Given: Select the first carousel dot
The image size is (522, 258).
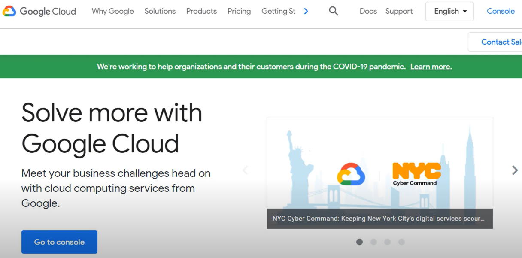Looking at the screenshot, I should click(x=360, y=242).
